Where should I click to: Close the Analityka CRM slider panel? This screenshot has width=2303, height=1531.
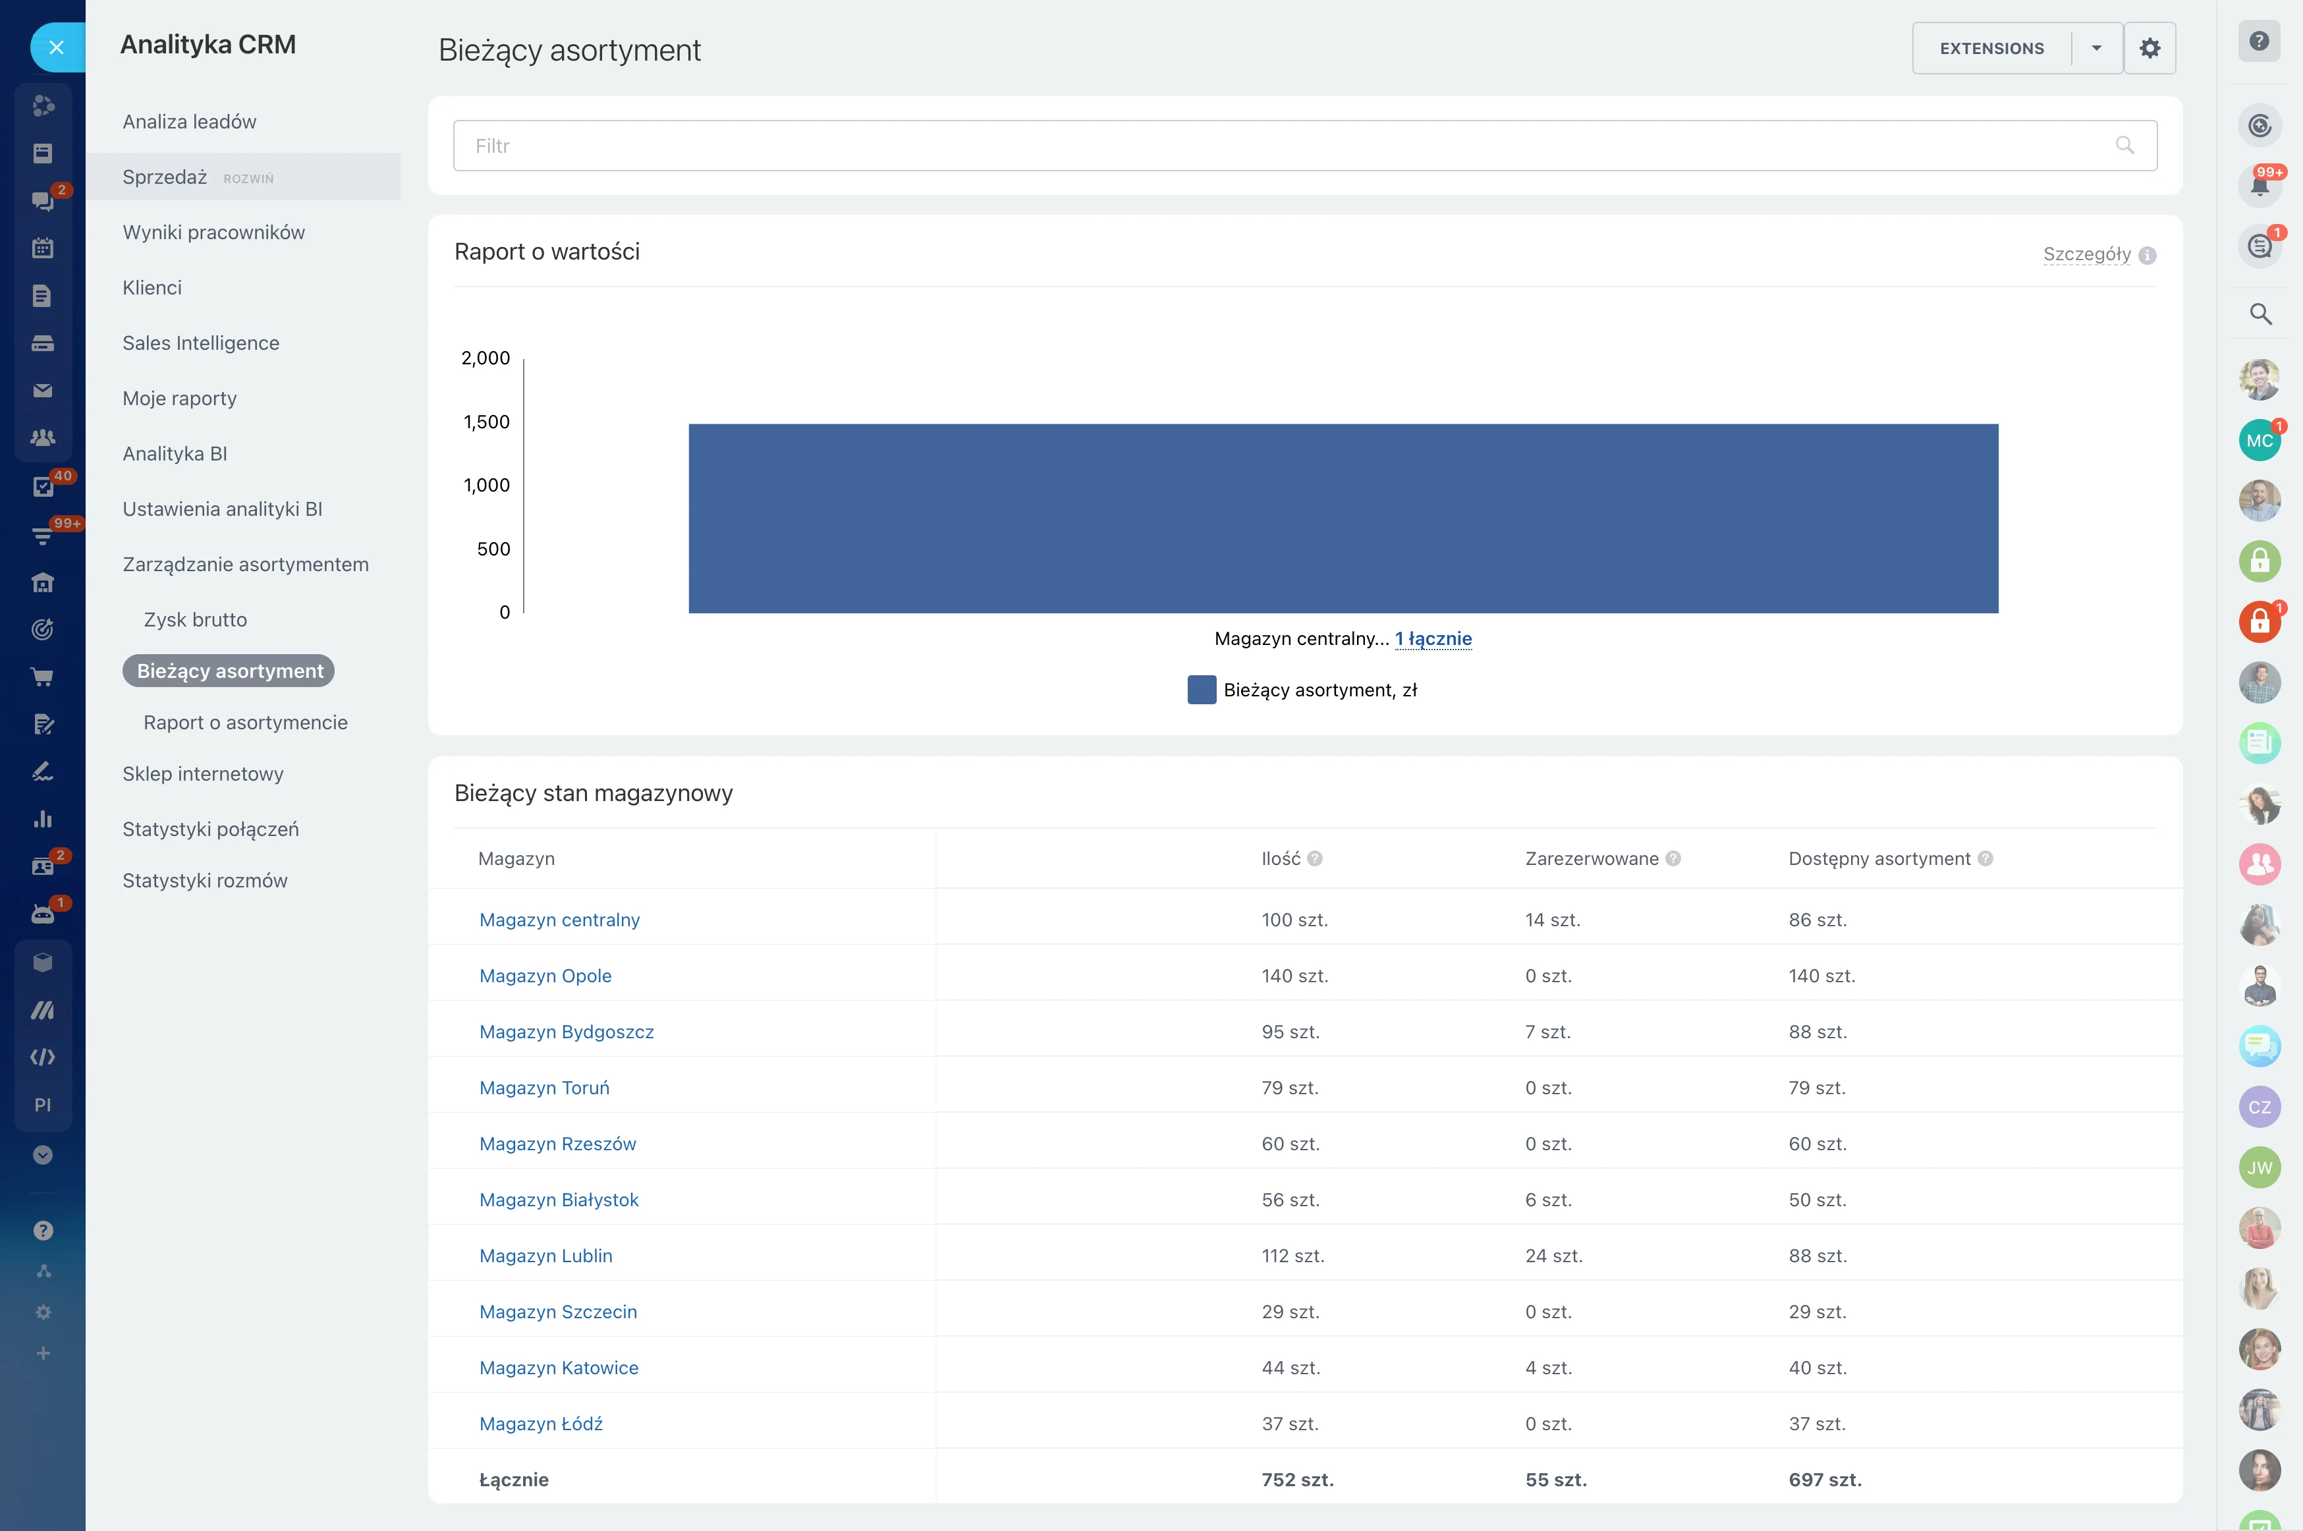(x=57, y=47)
